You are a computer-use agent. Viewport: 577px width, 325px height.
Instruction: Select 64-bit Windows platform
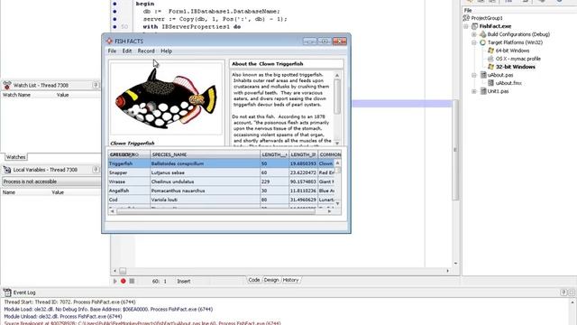pyautogui.click(x=512, y=51)
